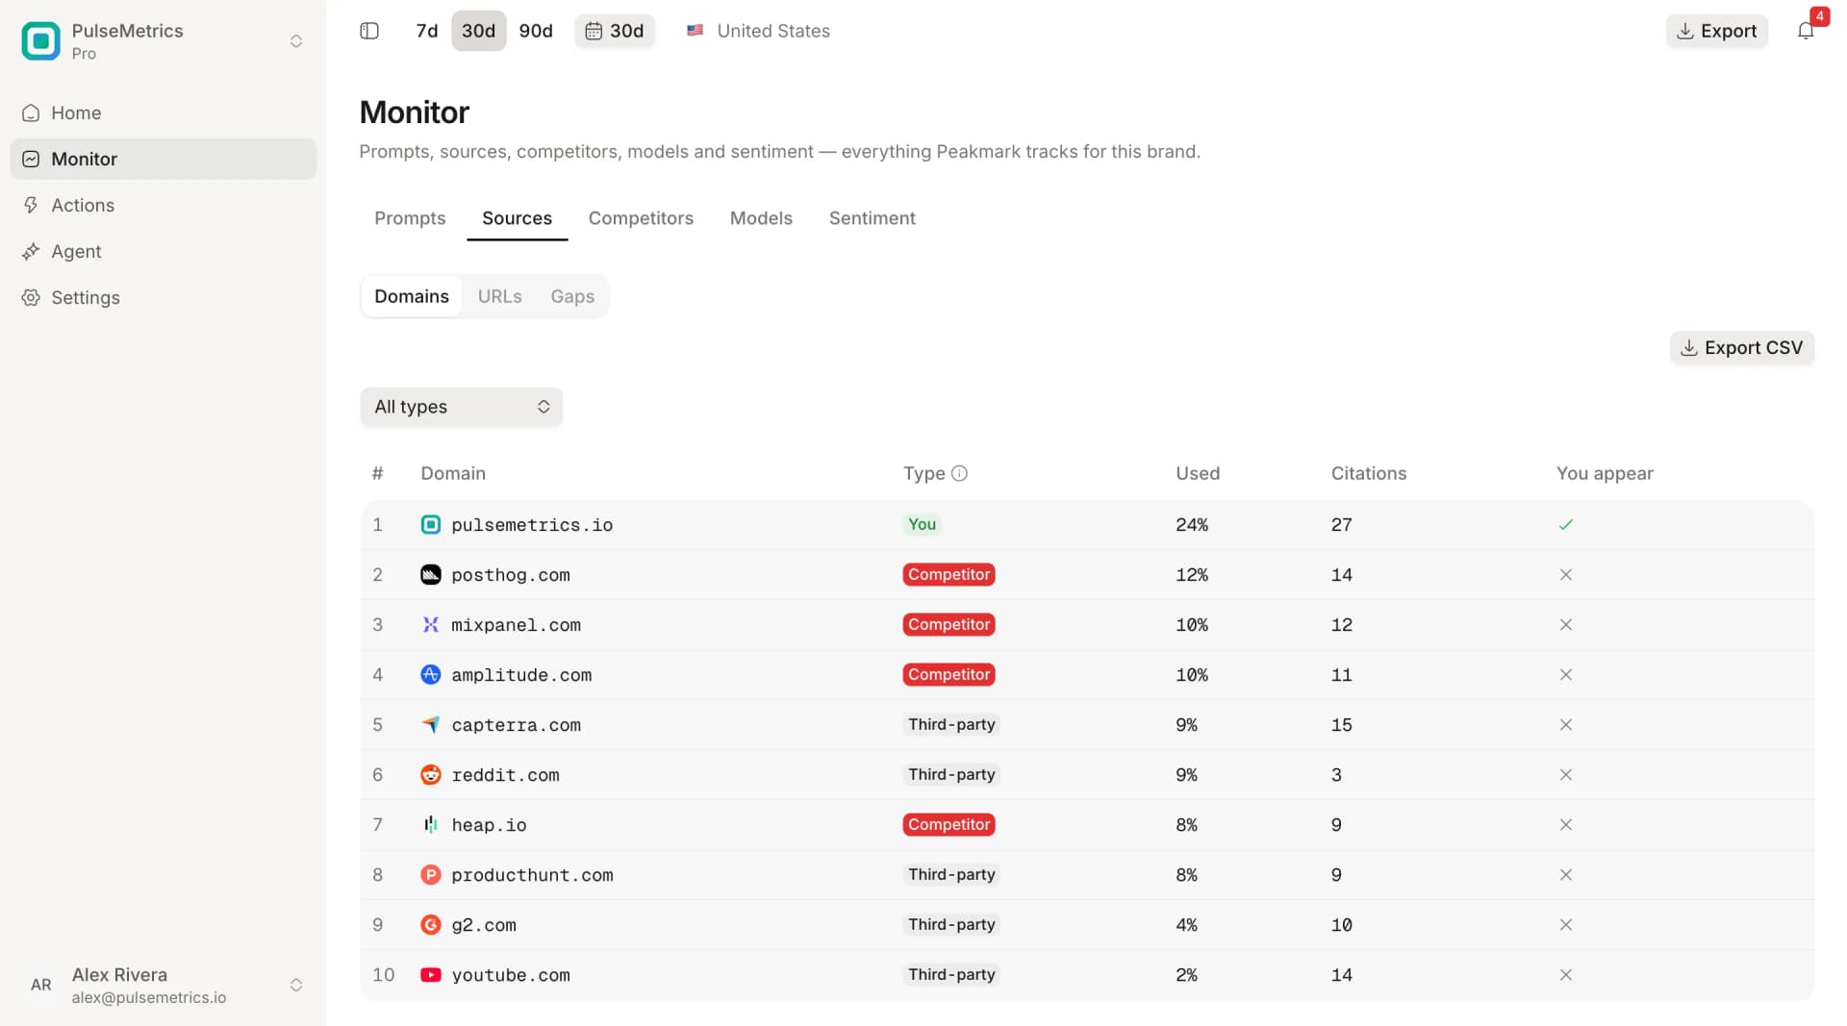1847x1026 pixels.
Task: Click the Citations column header
Action: (1369, 473)
